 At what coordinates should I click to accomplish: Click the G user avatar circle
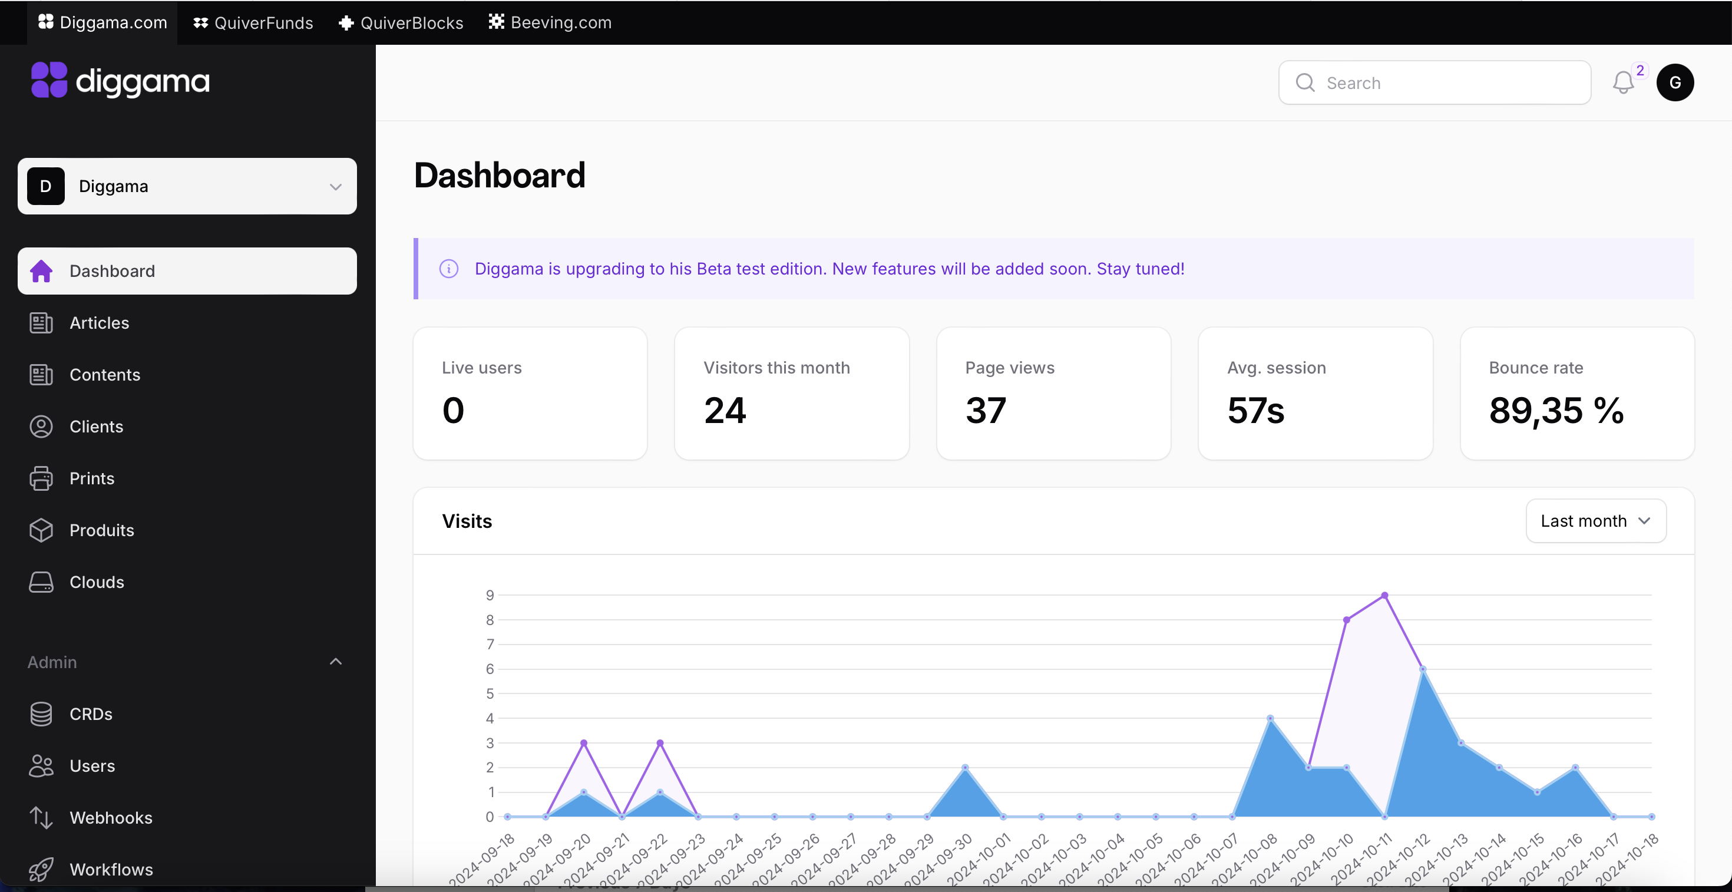click(x=1675, y=82)
